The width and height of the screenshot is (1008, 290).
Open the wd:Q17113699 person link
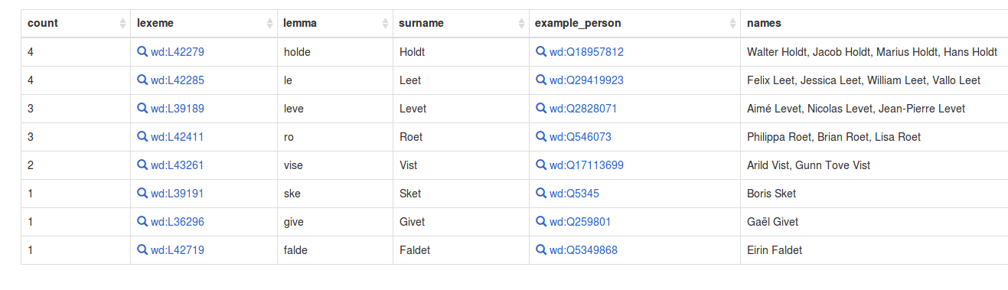[x=586, y=165]
